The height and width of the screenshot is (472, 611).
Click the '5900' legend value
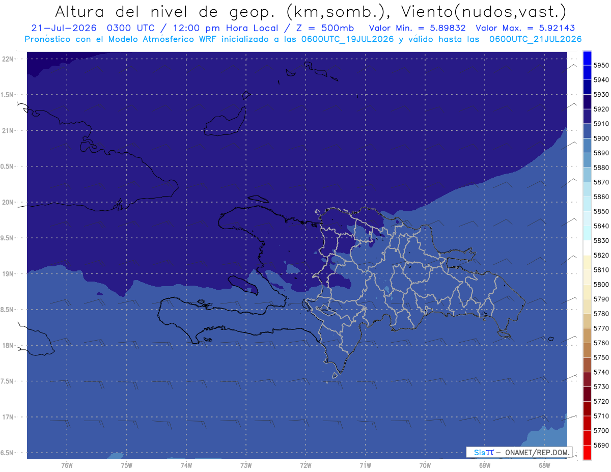coord(601,138)
